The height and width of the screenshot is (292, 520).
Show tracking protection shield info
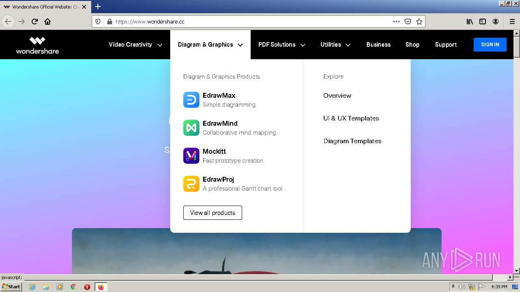pyautogui.click(x=98, y=21)
